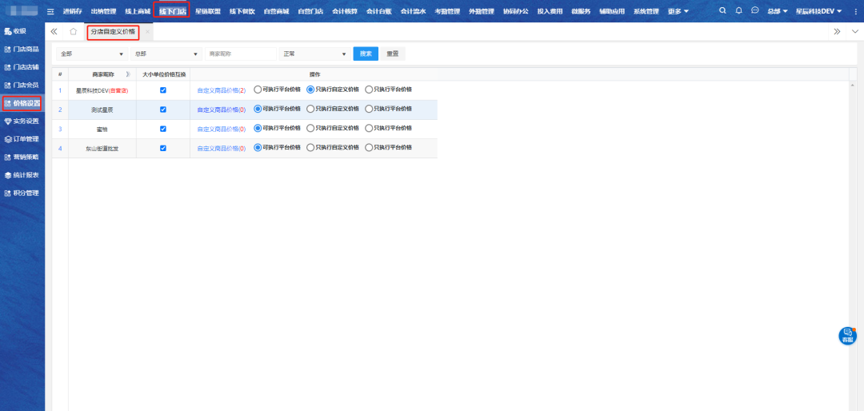Select 只执行自定义价格 radio for 蜜物
The image size is (864, 411).
310,128
